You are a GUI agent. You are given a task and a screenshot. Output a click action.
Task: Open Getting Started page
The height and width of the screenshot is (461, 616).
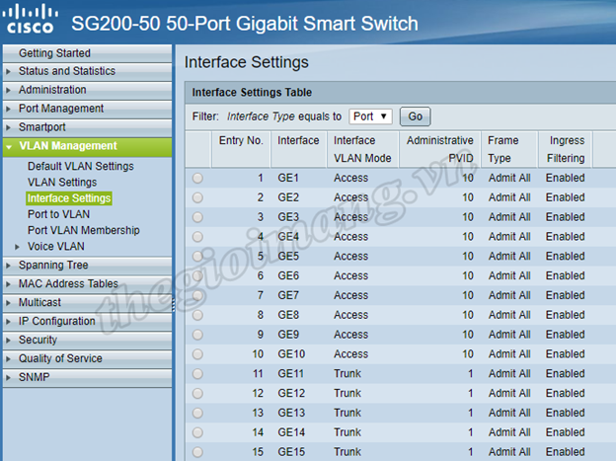click(87, 53)
